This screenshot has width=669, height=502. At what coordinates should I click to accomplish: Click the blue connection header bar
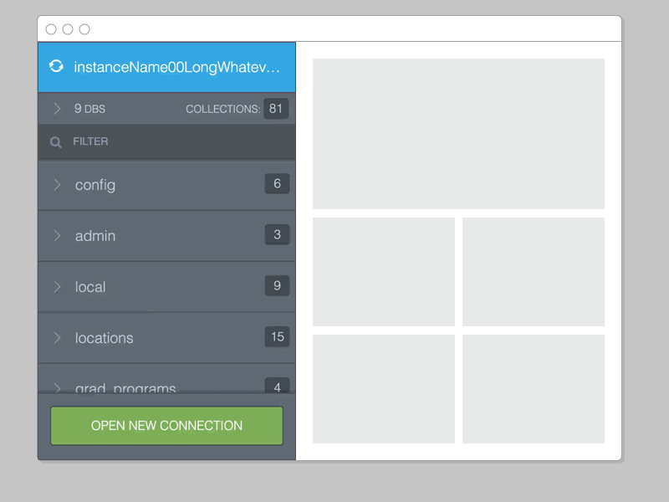click(166, 66)
